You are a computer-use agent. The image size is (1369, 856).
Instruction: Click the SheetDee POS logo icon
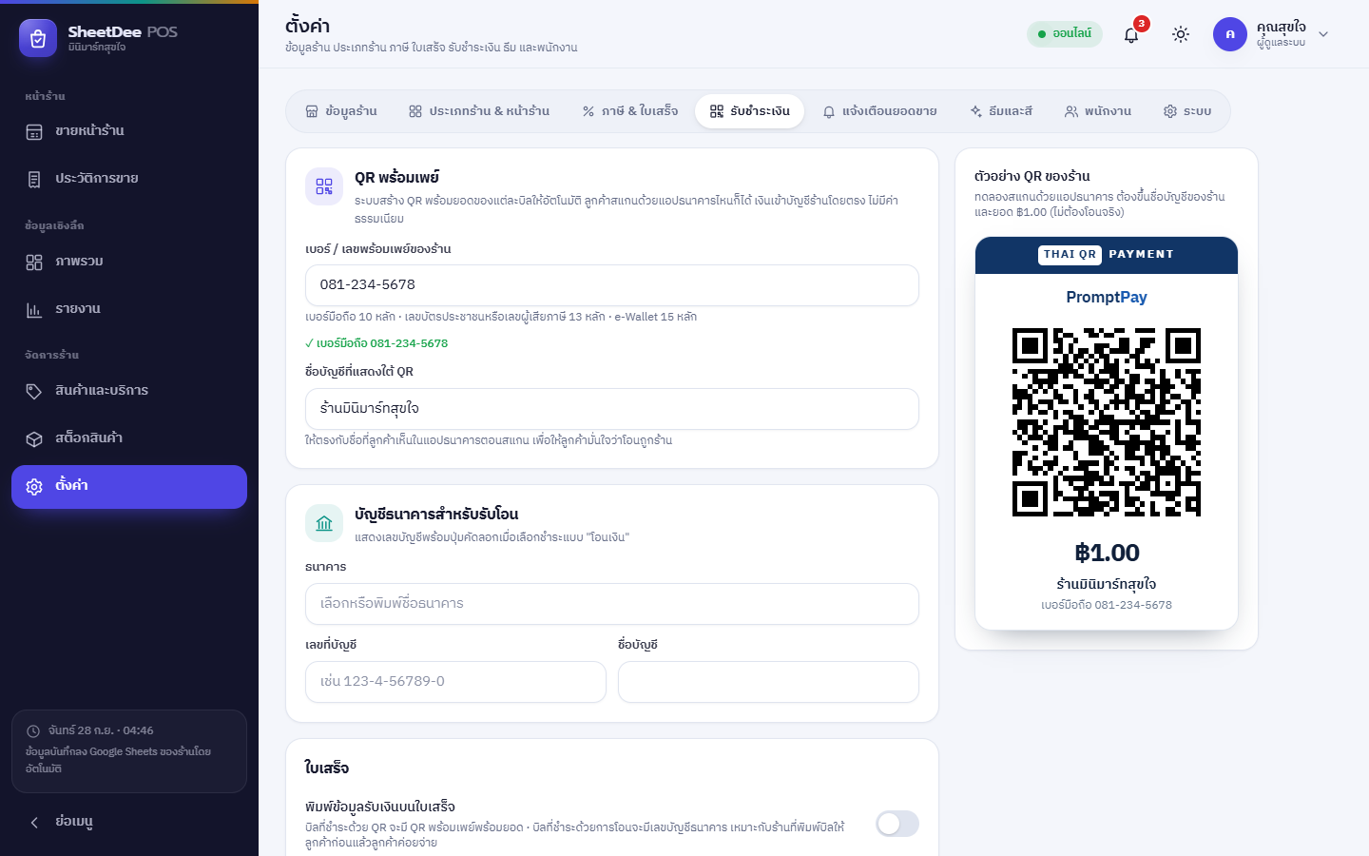38,38
